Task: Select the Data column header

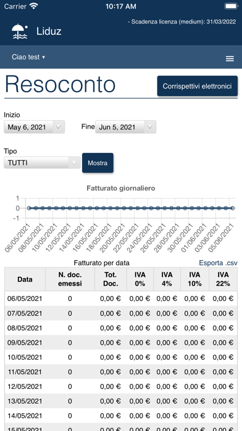Action: [25, 279]
